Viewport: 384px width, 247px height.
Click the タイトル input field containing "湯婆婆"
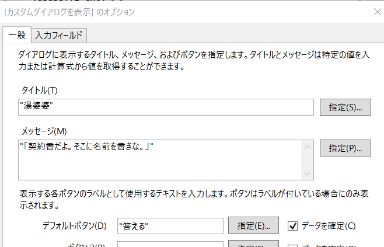(x=166, y=107)
